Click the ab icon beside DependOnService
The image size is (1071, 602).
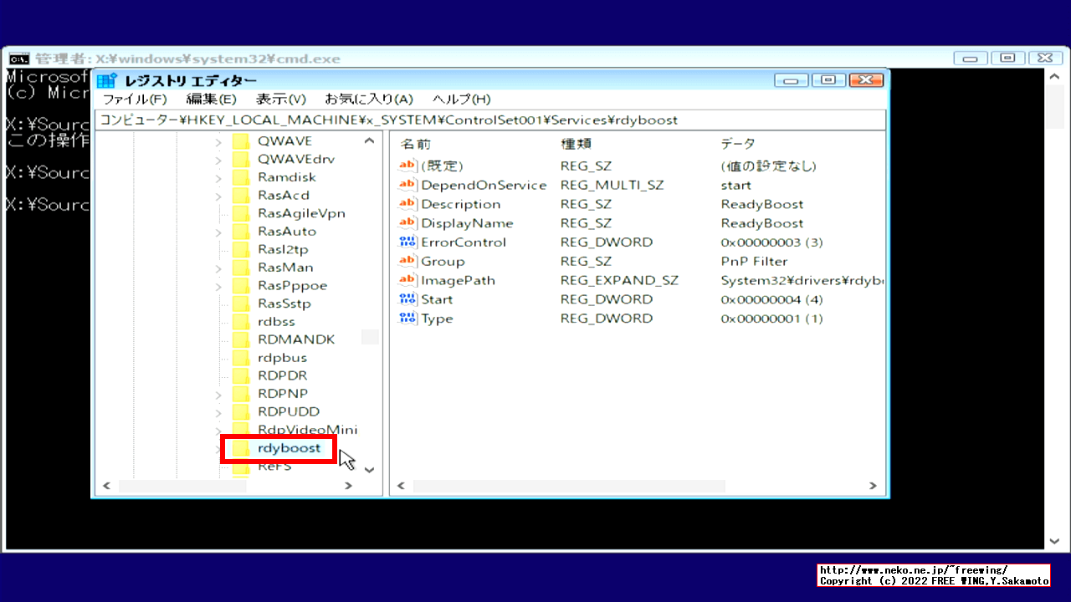407,185
